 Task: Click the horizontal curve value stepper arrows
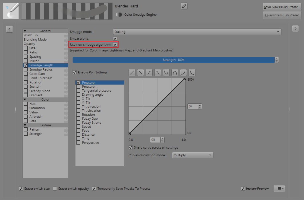pyautogui.click(x=163, y=140)
